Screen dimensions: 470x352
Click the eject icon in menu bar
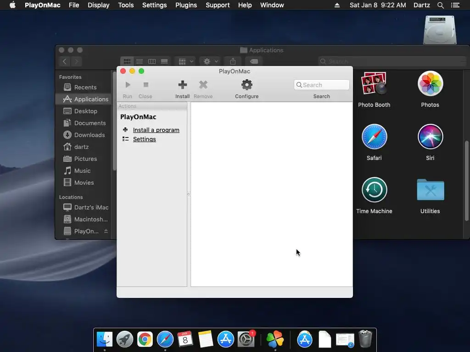point(337,5)
